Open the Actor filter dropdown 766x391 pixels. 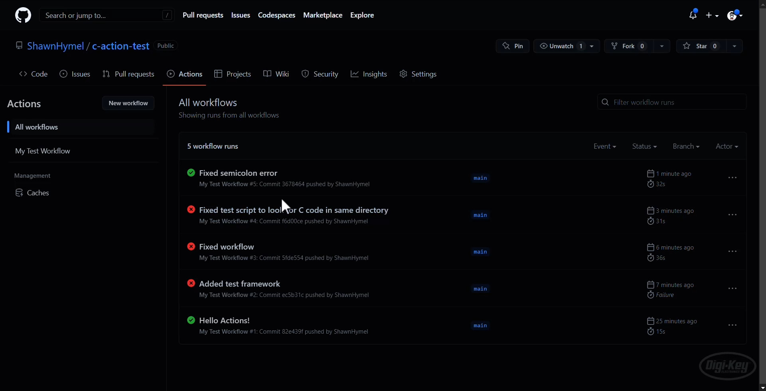coord(727,146)
